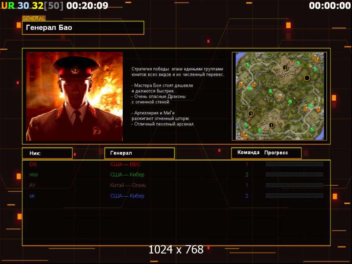This screenshot has width=352, height=264.
Task: Click the yellow UR indicator text
Action: tap(8, 6)
